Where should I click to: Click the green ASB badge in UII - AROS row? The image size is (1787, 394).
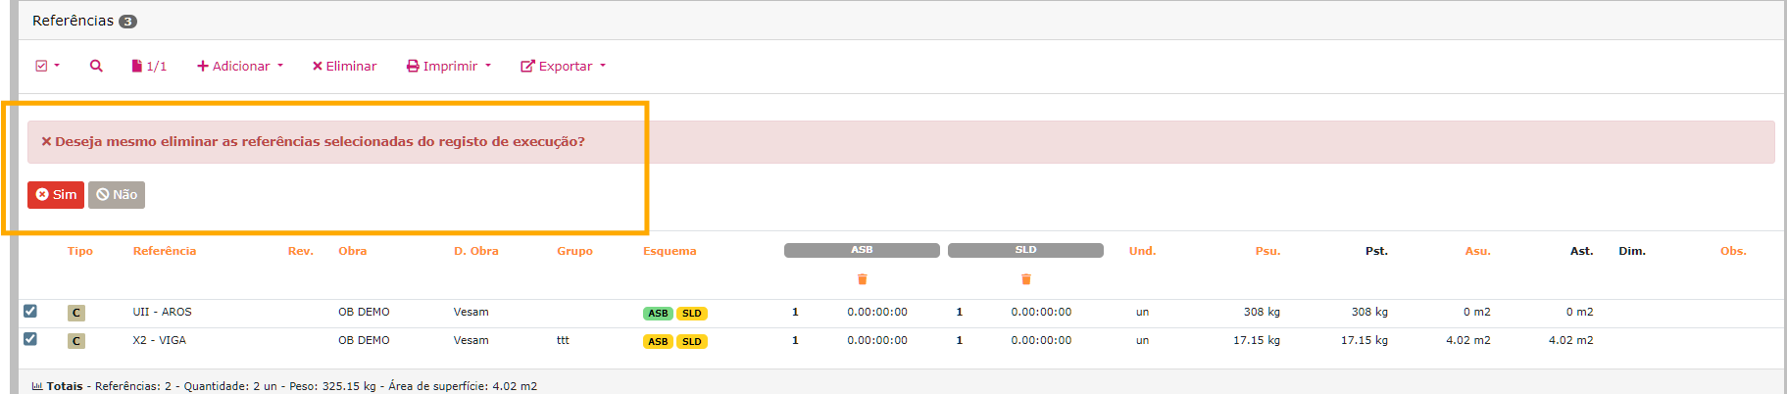point(658,314)
